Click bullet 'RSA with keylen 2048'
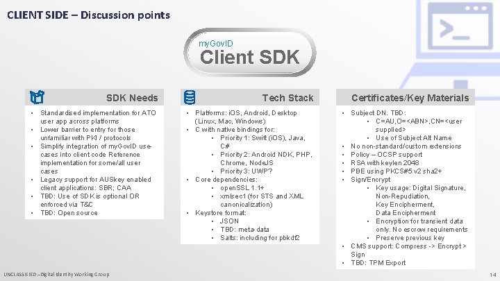Screen dimensions: 500x281 click(x=385, y=163)
